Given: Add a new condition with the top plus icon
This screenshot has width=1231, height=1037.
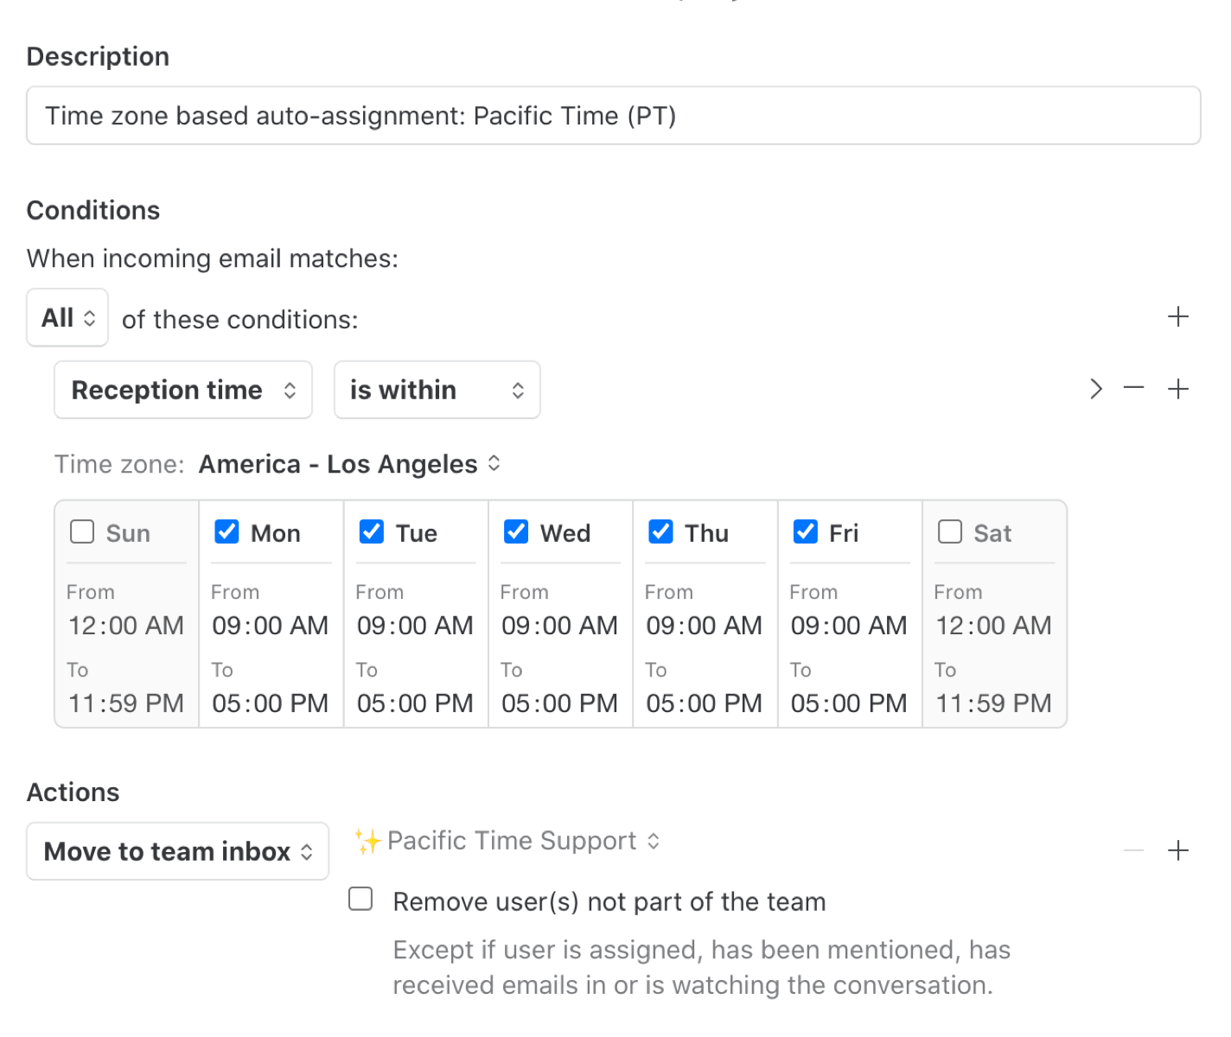Looking at the screenshot, I should point(1177,317).
